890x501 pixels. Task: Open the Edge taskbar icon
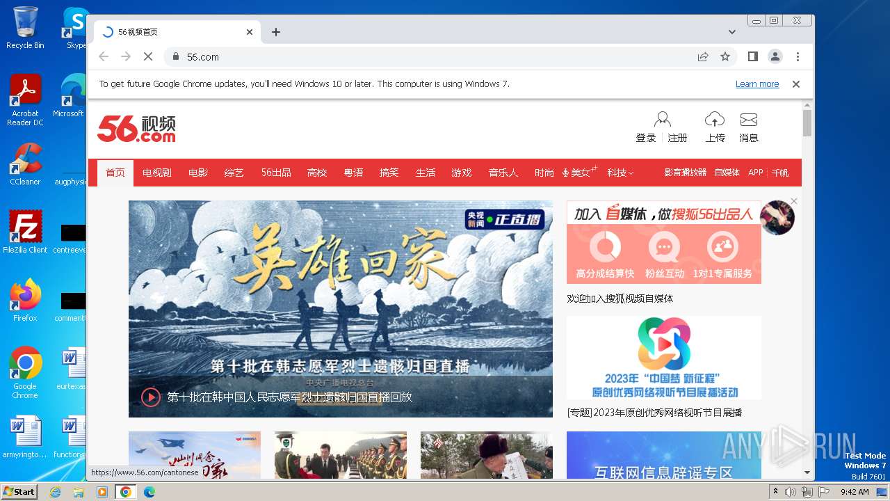pyautogui.click(x=149, y=492)
